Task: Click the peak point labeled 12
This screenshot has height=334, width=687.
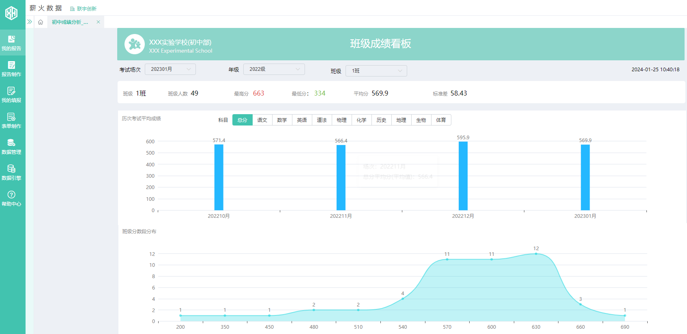Action: coord(536,254)
